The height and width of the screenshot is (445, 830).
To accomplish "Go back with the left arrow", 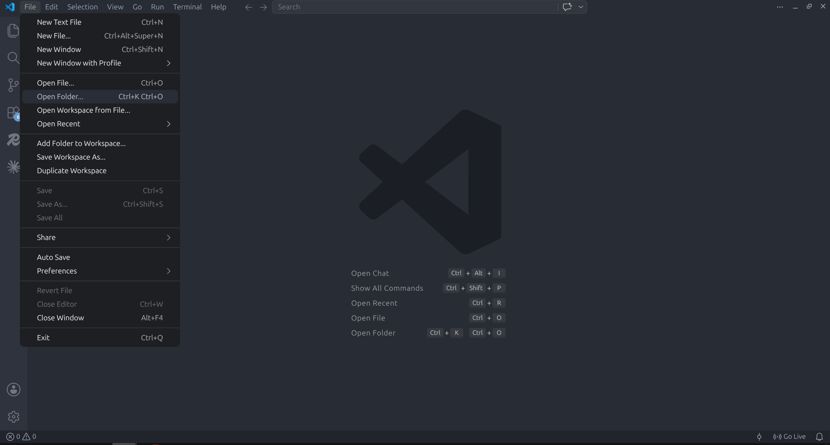I will tap(248, 7).
